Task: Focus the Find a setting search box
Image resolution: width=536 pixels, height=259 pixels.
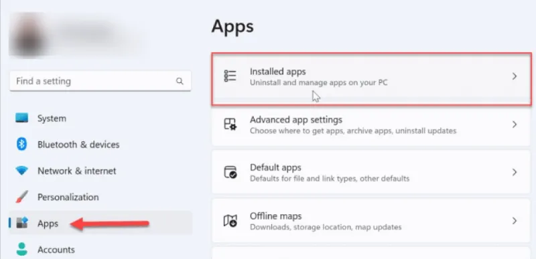Action: 100,81
